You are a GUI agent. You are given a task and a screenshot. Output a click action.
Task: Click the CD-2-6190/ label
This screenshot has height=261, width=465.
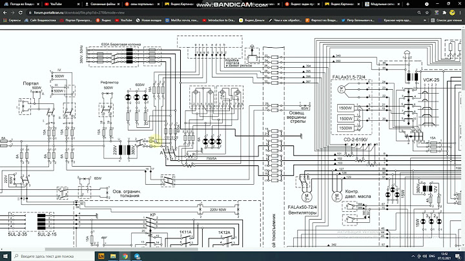click(x=356, y=140)
